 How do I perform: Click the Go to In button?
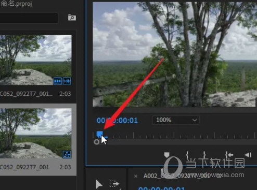(x=229, y=155)
